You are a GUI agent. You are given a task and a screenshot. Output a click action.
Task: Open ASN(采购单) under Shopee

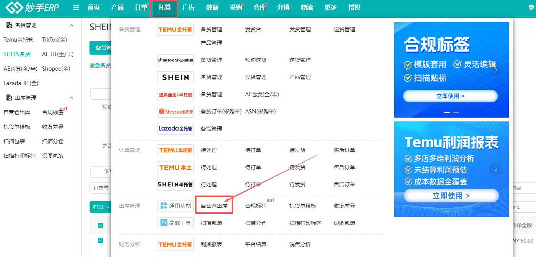[260, 112]
